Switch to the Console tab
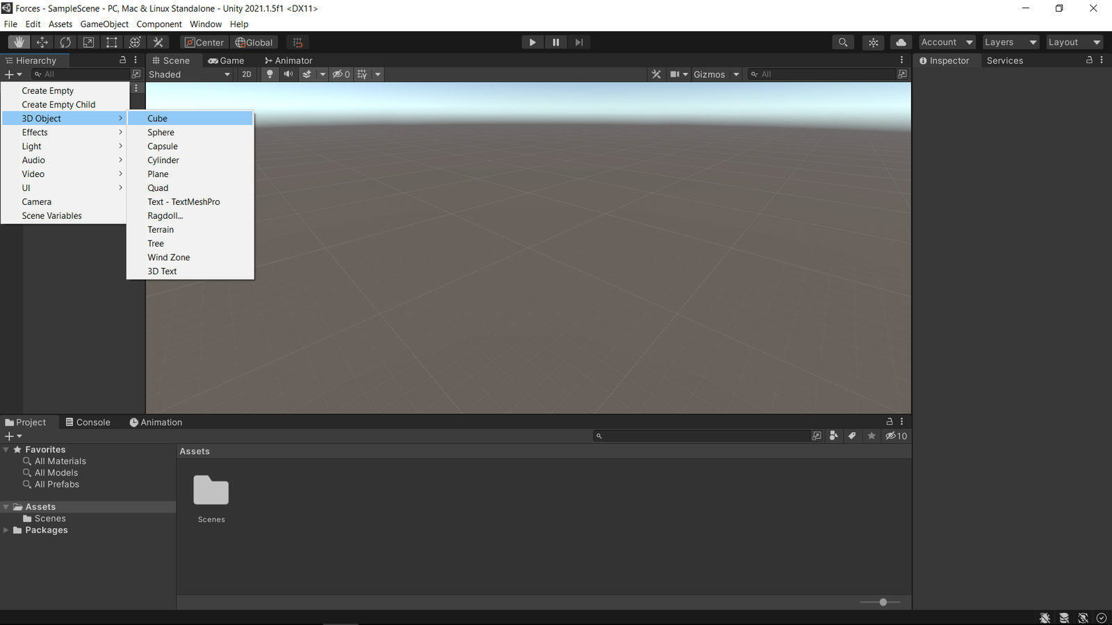Image resolution: width=1112 pixels, height=625 pixels. click(88, 422)
